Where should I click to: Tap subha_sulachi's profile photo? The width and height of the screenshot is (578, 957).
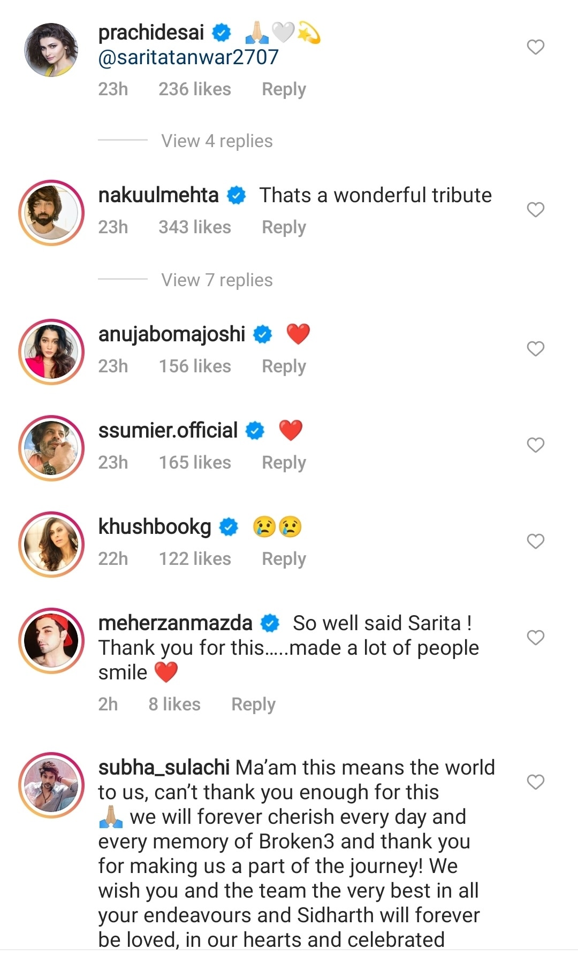[x=51, y=785]
